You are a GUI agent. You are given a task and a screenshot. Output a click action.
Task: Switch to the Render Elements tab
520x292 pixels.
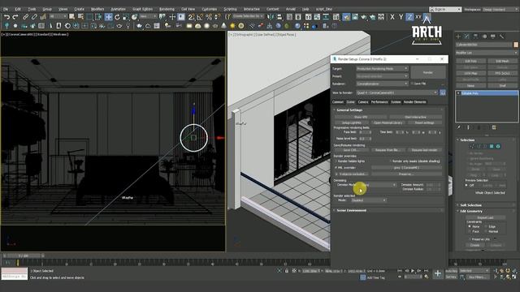click(x=415, y=102)
